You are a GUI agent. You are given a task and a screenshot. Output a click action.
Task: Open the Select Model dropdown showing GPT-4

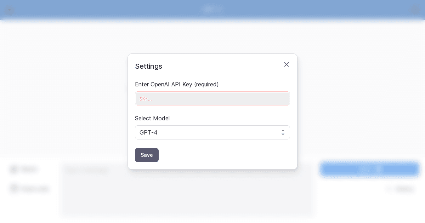[212, 132]
